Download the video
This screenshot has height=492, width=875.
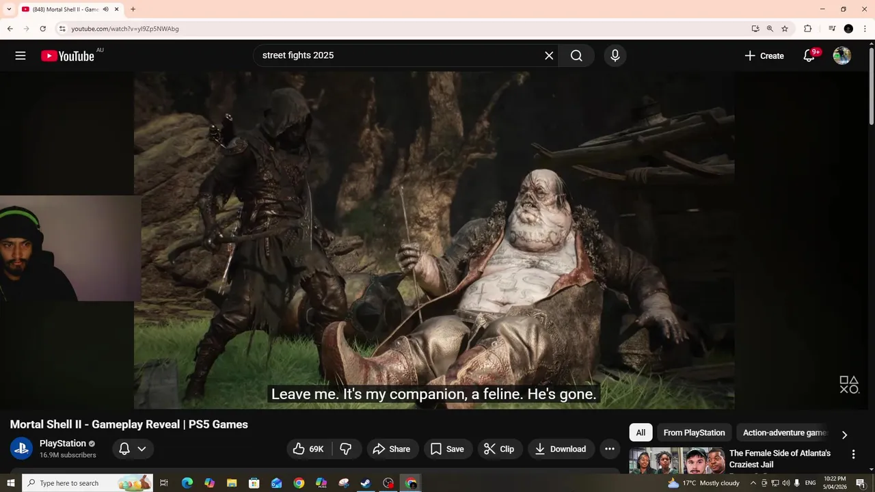(x=561, y=449)
